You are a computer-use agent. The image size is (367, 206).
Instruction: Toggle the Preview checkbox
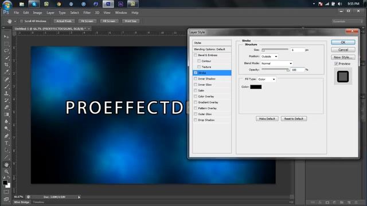tap(336, 64)
